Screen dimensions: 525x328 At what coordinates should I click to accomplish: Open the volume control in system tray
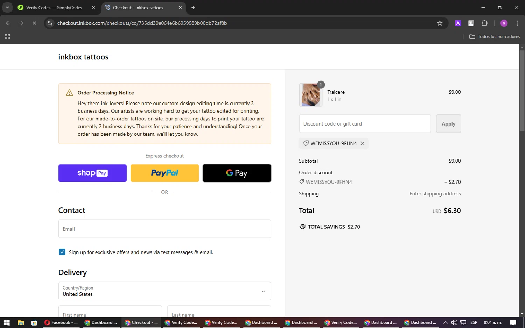pos(454,322)
